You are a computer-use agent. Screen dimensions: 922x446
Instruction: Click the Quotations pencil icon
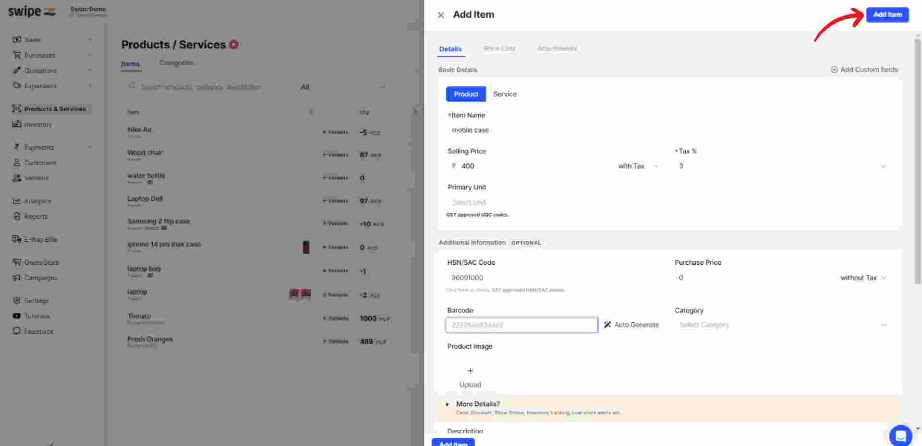[x=17, y=70]
